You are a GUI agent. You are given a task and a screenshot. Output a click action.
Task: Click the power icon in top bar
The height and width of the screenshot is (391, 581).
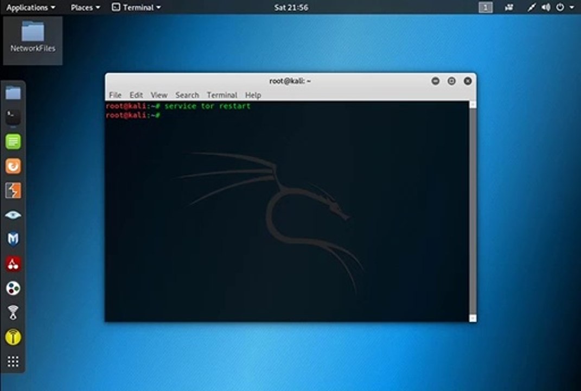(x=560, y=8)
